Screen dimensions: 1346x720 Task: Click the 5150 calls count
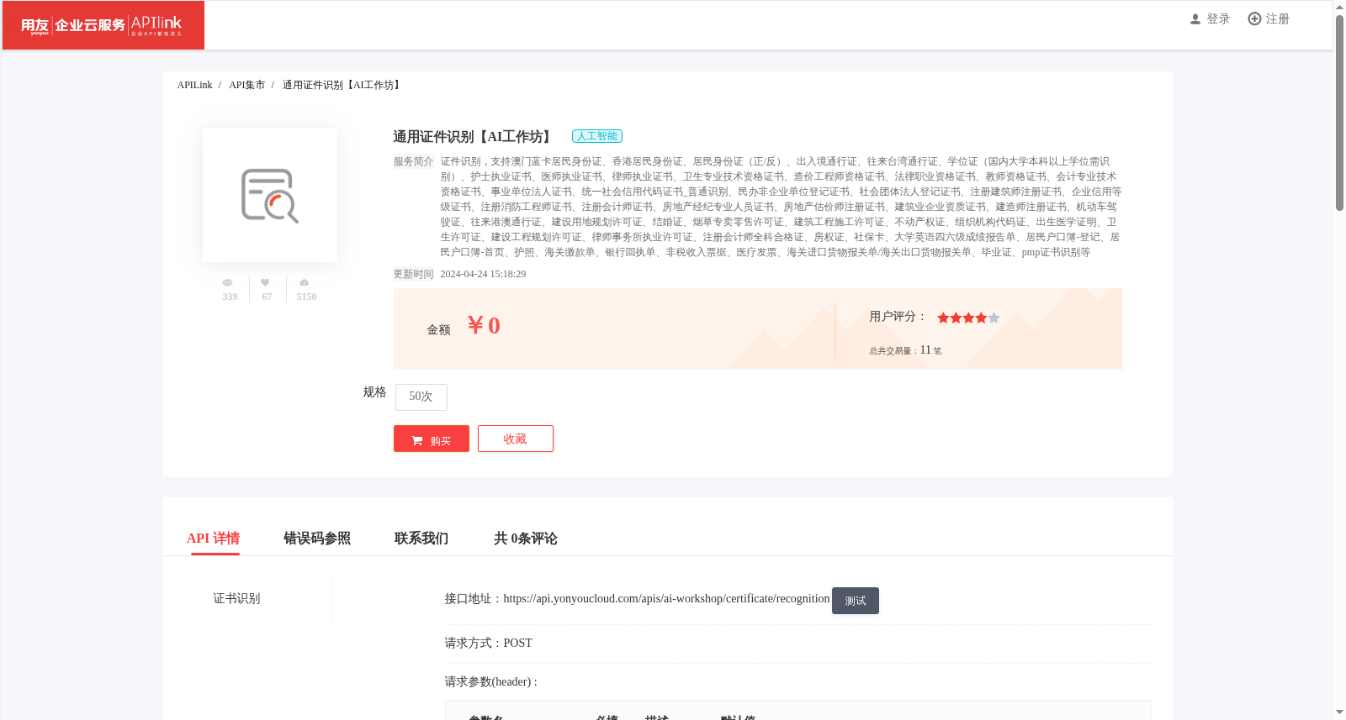tap(306, 297)
